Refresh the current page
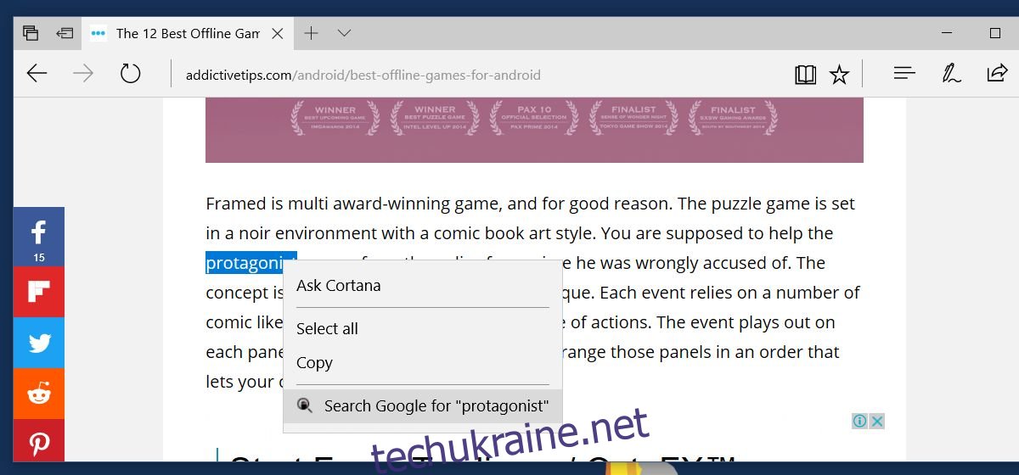Viewport: 1019px width, 475px height. pos(130,74)
